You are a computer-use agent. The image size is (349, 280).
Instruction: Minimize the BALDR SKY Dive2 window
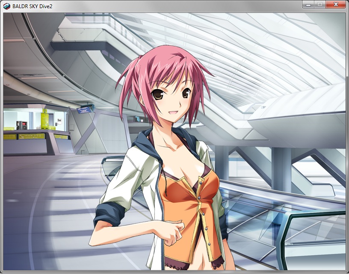click(x=308, y=4)
